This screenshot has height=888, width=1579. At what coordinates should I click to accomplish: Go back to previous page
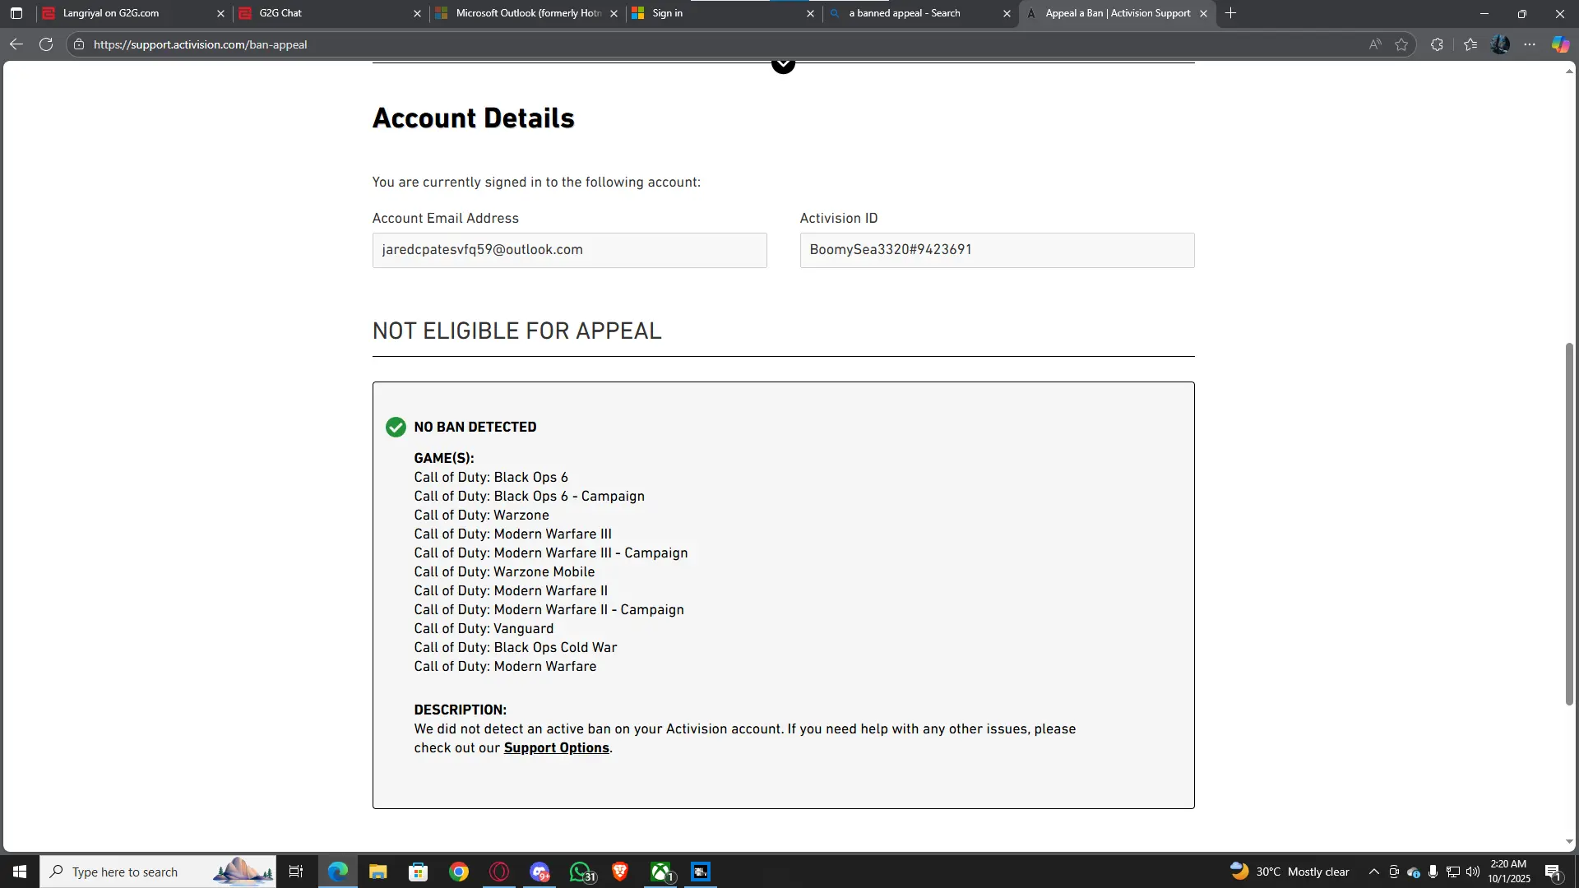click(16, 44)
